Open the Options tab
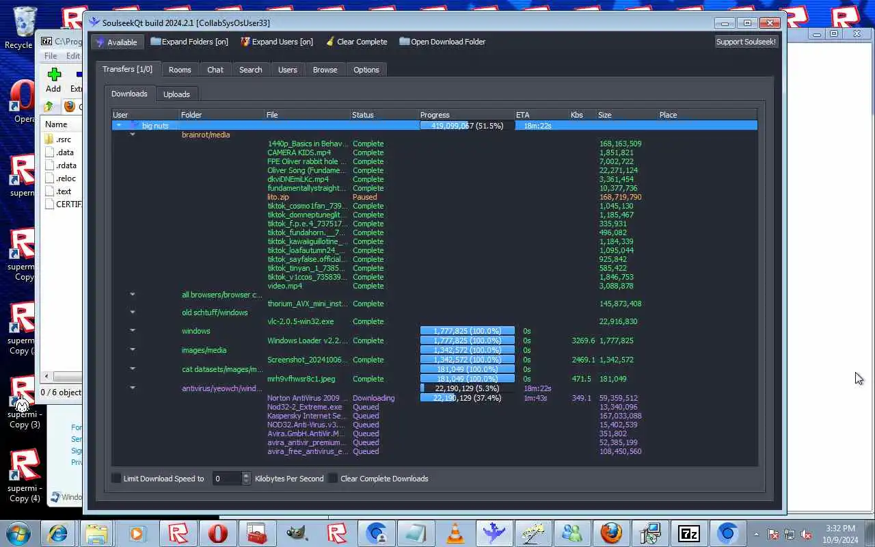Viewport: 875px width, 547px height. (366, 70)
